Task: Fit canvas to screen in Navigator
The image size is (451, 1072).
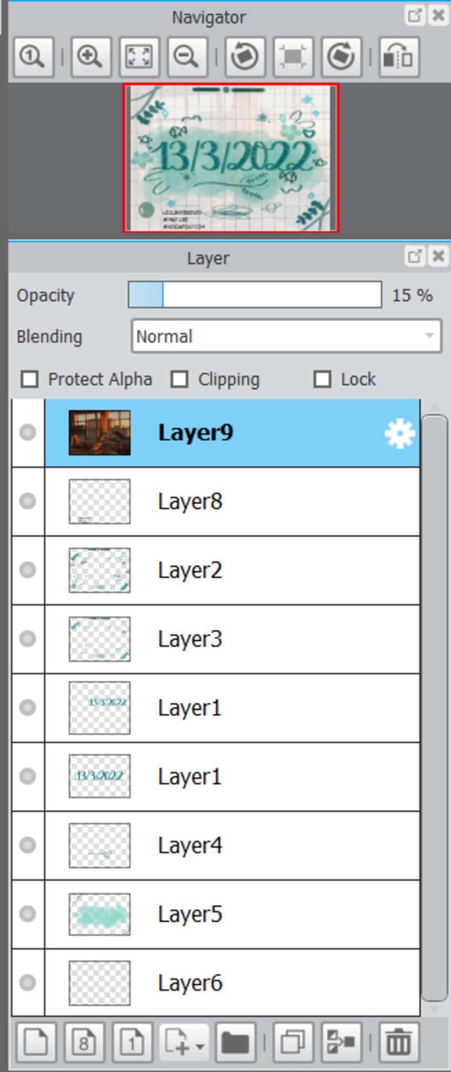Action: pos(139,57)
